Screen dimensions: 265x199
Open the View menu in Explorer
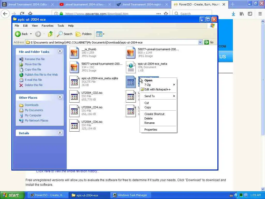35,26
